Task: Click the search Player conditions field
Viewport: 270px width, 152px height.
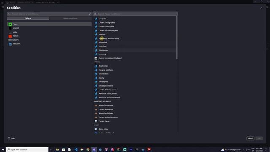Action: [x=135, y=14]
